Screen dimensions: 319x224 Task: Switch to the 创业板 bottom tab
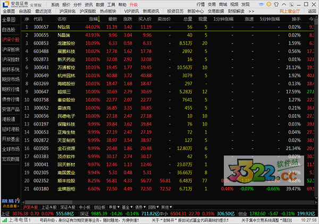(x=99, y=207)
